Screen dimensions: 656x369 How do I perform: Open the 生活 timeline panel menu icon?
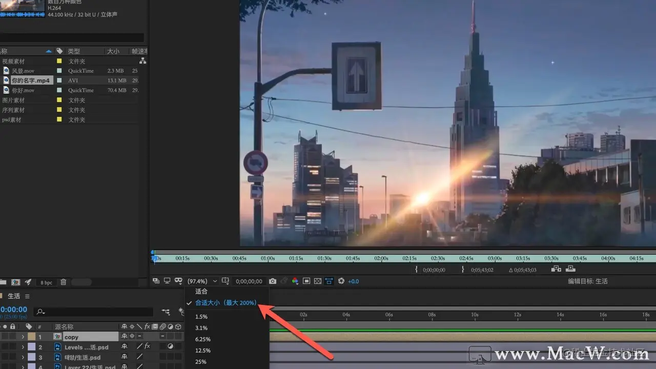point(27,296)
